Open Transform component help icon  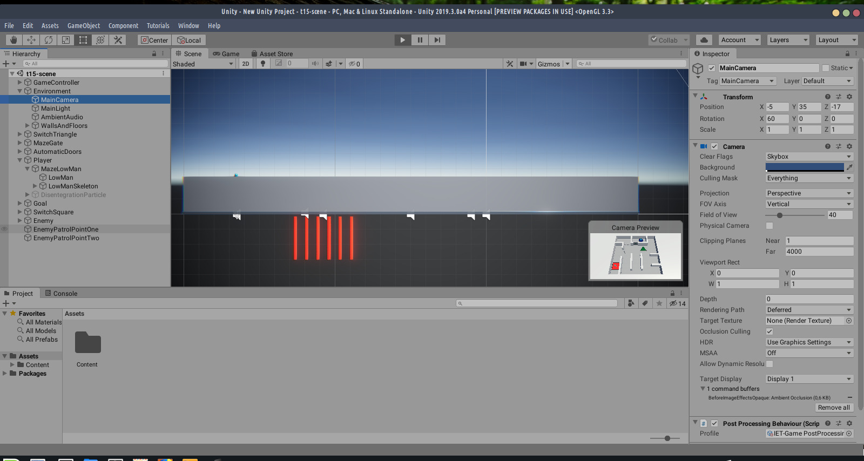tap(827, 97)
